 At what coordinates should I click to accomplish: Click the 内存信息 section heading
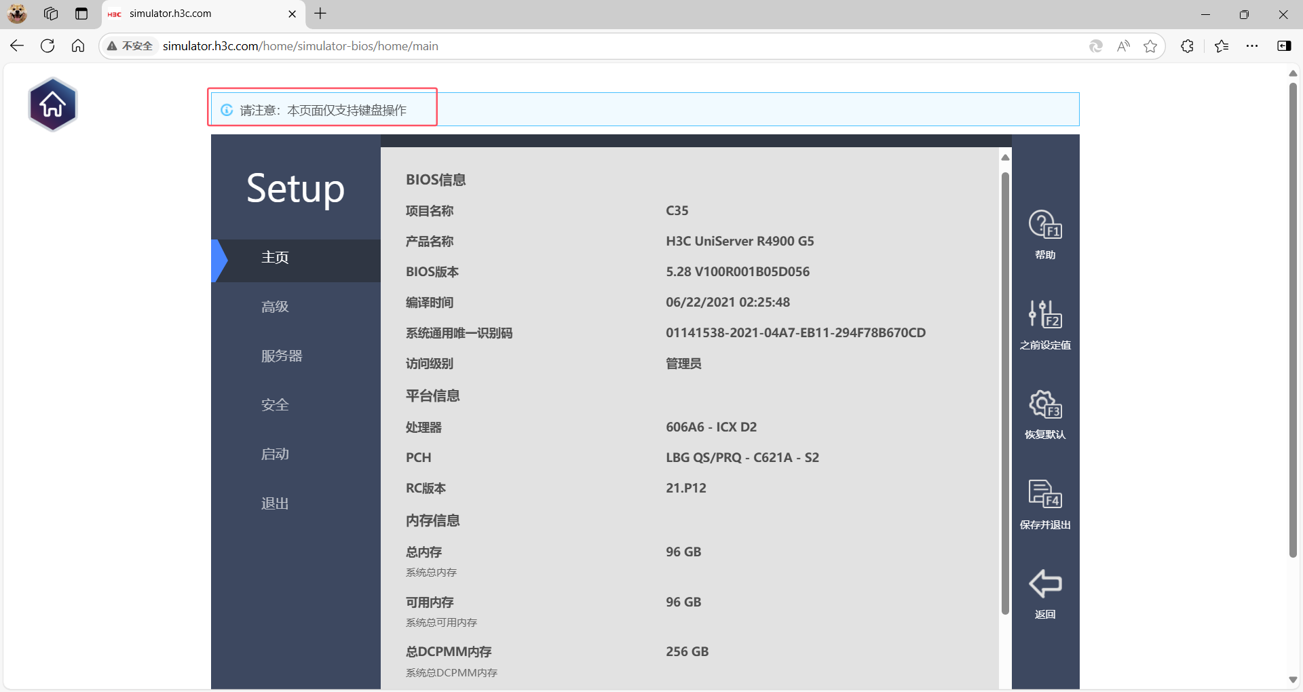coord(433,520)
